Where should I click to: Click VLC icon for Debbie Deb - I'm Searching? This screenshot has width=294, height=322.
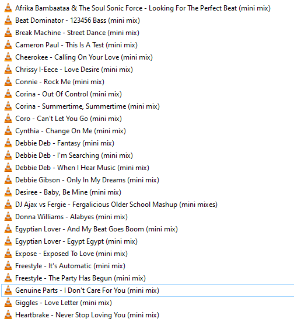click(8, 155)
